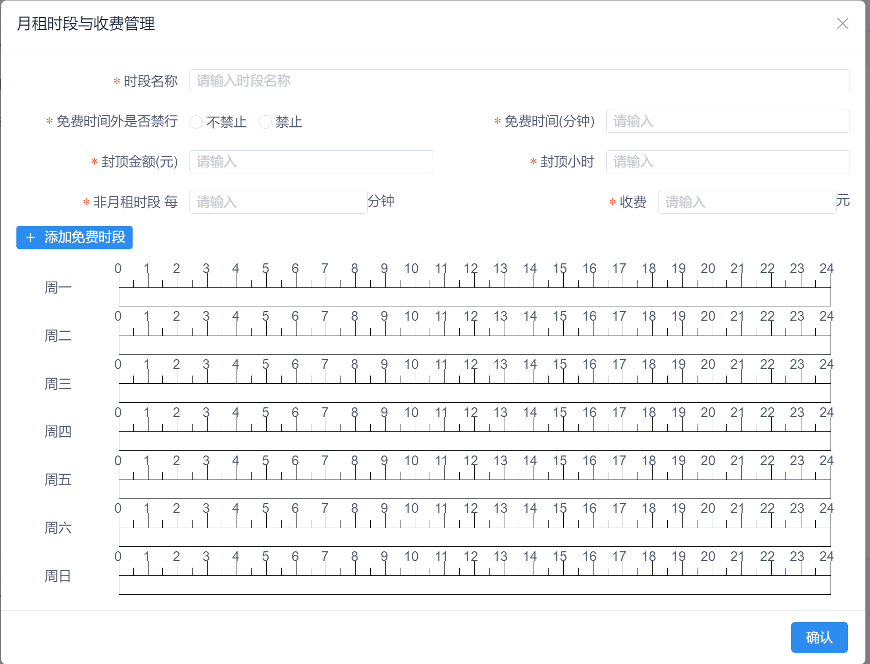Image resolution: width=870 pixels, height=664 pixels.
Task: Click the 6 mark on 周二 ruler
Action: pyautogui.click(x=295, y=316)
